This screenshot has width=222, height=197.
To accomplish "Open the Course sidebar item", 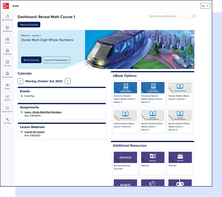I will (7, 41).
